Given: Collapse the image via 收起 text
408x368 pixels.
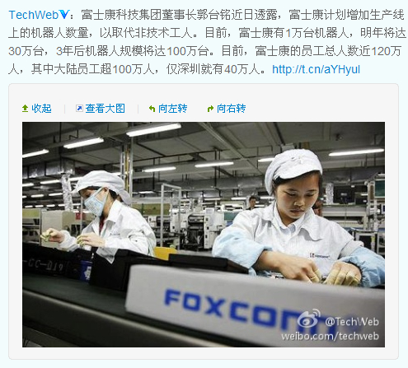Looking at the screenshot, I should tap(41, 109).
